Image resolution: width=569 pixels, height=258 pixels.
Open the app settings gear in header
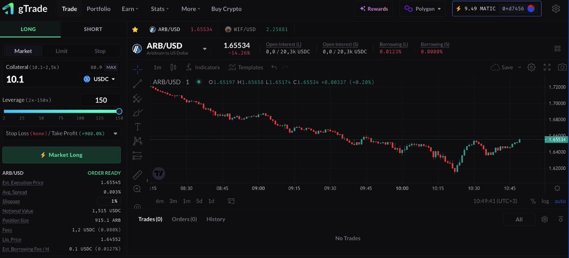556,9
